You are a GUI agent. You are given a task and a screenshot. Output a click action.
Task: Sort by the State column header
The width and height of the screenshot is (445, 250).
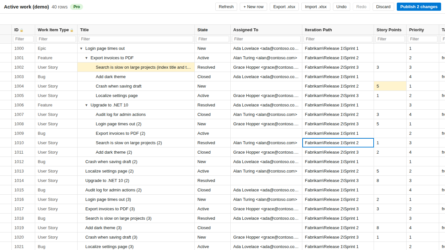point(212,30)
